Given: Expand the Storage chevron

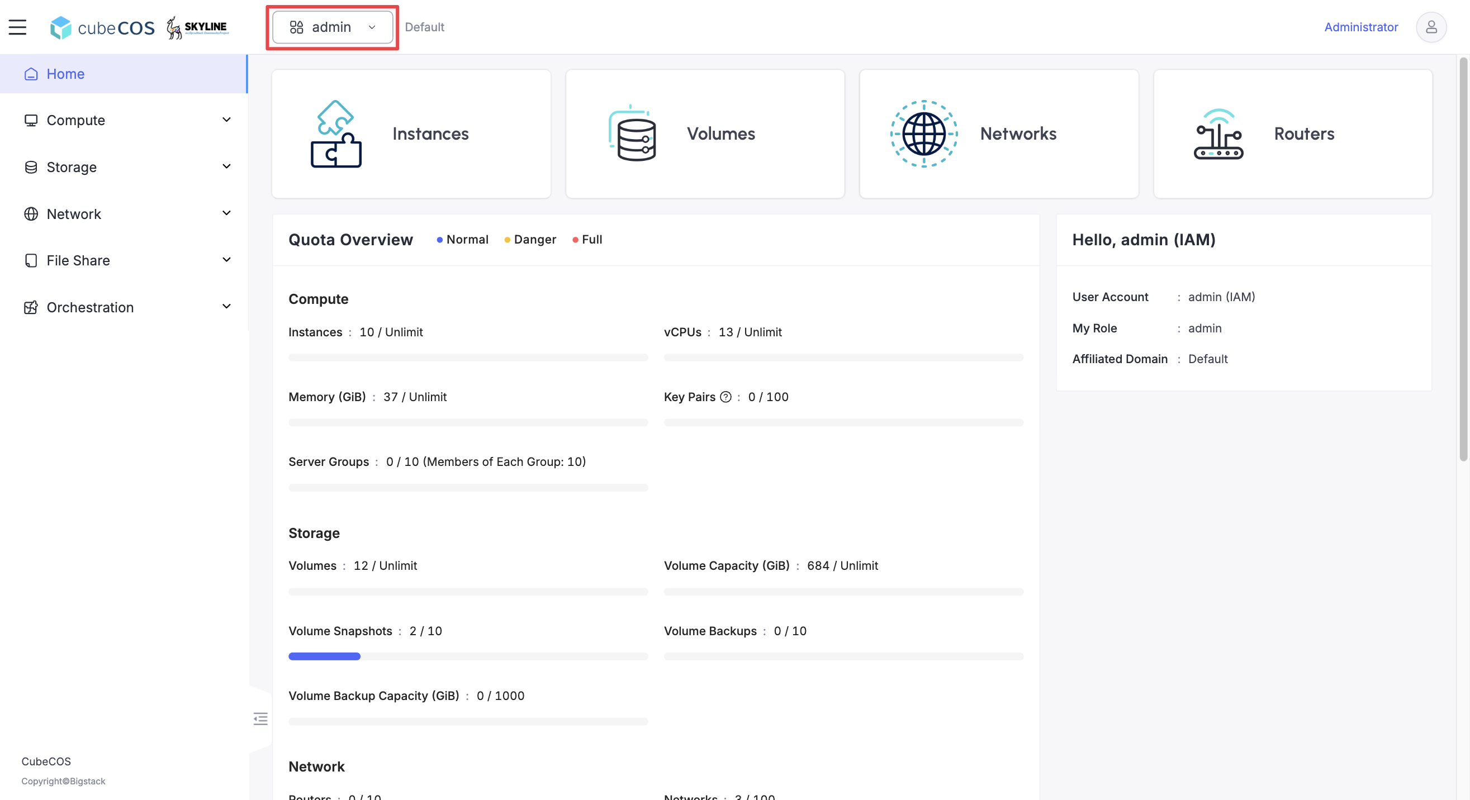Looking at the screenshot, I should (x=226, y=166).
